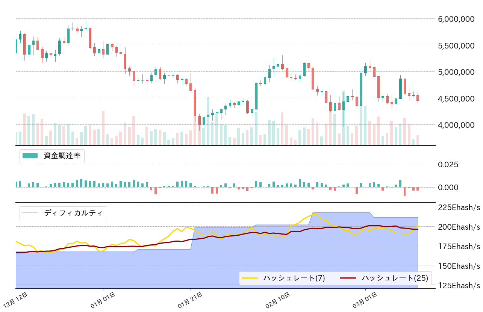Click the 225Ehash/s axis label
The width and height of the screenshot is (483, 312).
point(459,207)
